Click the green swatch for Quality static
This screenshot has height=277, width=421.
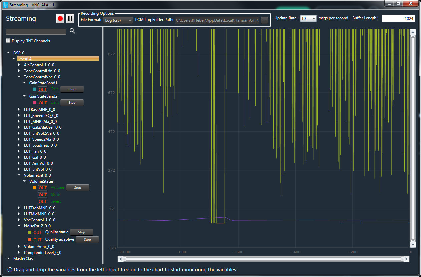pyautogui.click(x=29, y=232)
